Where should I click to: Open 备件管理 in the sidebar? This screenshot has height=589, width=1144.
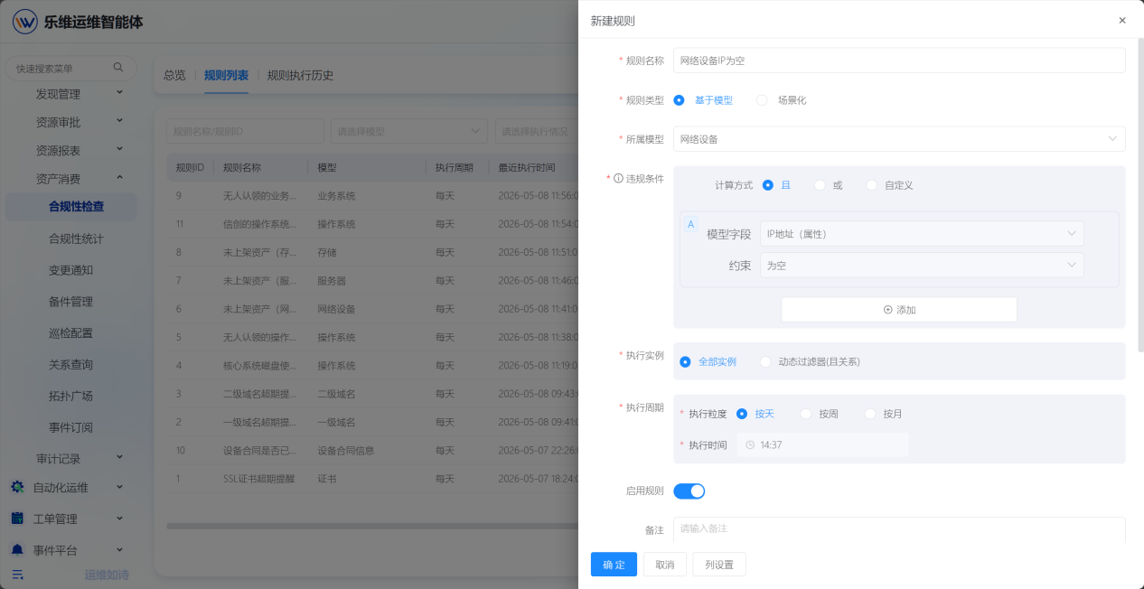pos(71,302)
